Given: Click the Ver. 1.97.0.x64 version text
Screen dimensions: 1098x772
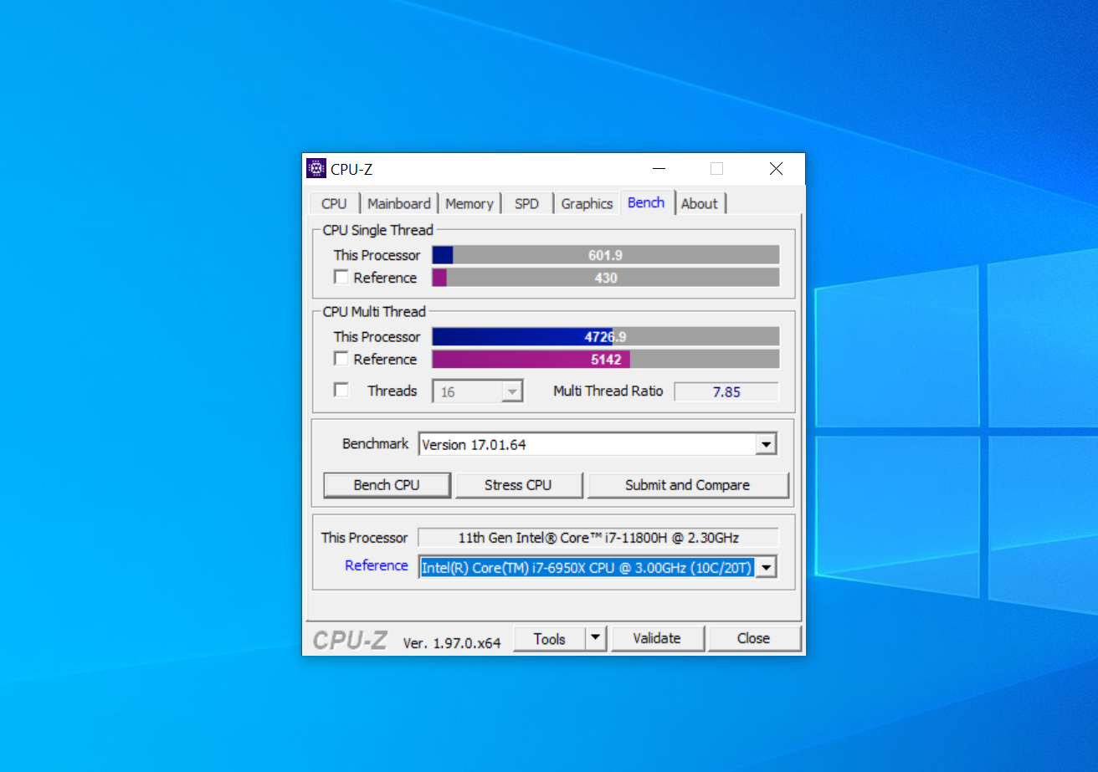Looking at the screenshot, I should 451,642.
